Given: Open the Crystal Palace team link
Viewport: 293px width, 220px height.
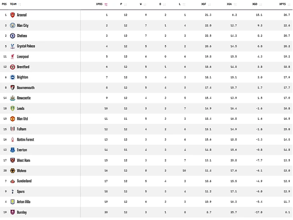Looking at the screenshot, I should click(x=26, y=46).
